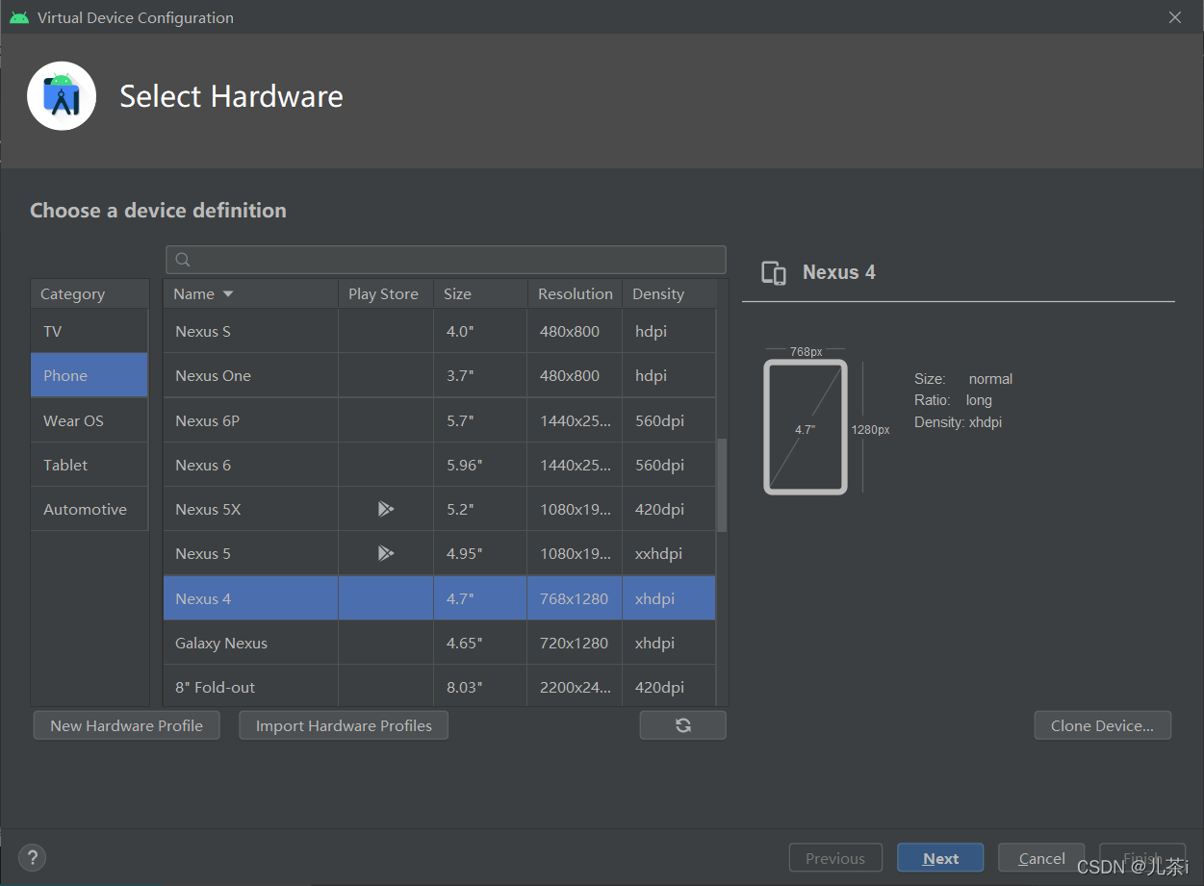Click the Previous button

(834, 858)
